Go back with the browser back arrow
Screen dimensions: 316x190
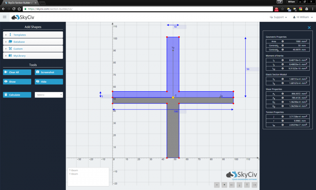pos(3,9)
